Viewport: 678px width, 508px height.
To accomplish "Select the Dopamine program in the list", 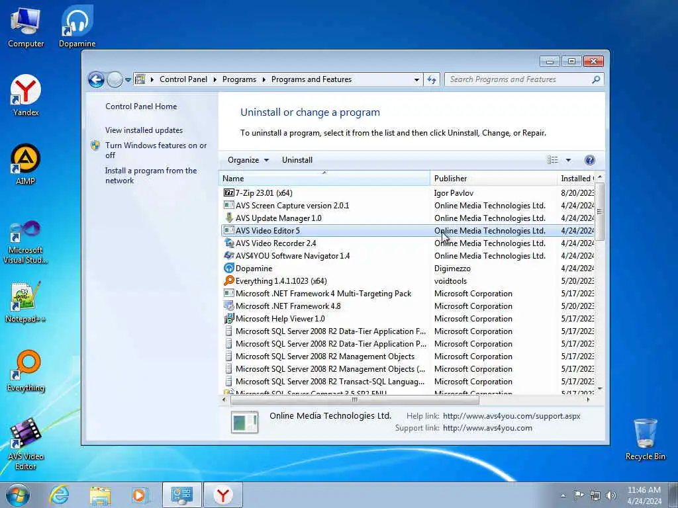I will click(x=408, y=269).
